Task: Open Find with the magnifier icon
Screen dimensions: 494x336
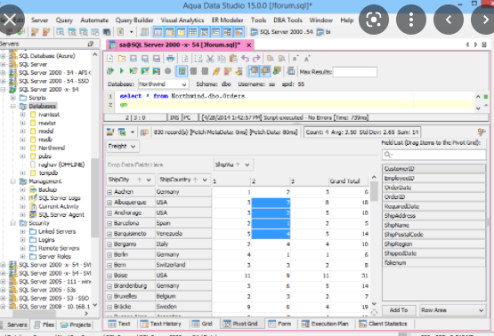Action: click(x=270, y=59)
